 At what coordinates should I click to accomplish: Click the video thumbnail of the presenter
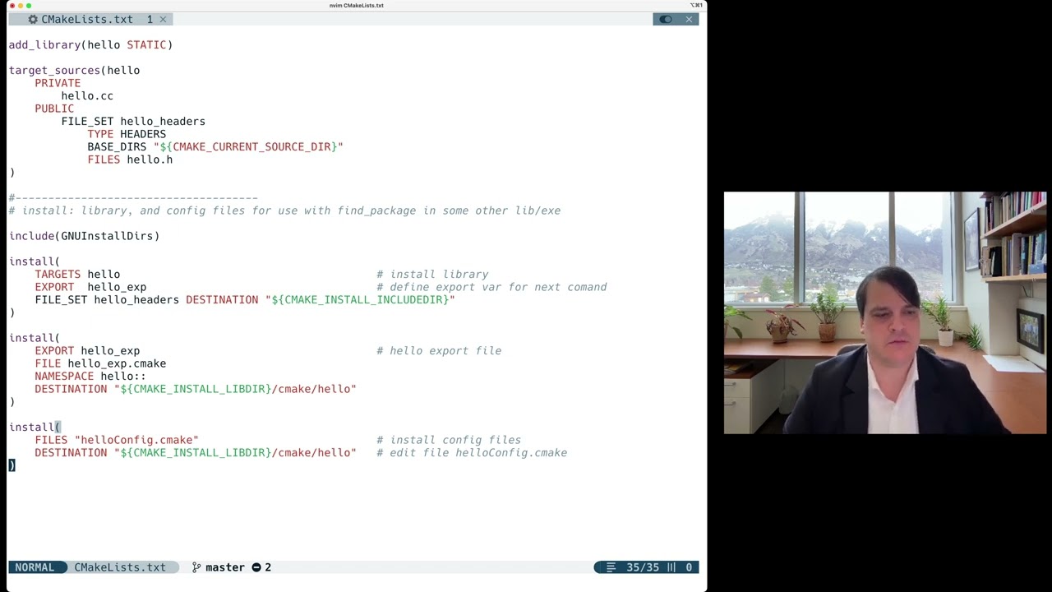884,312
